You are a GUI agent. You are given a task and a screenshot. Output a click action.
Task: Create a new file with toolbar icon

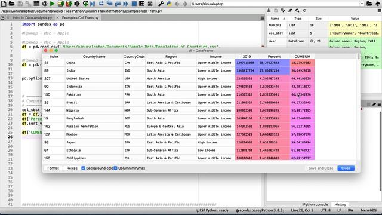coord(4,4)
